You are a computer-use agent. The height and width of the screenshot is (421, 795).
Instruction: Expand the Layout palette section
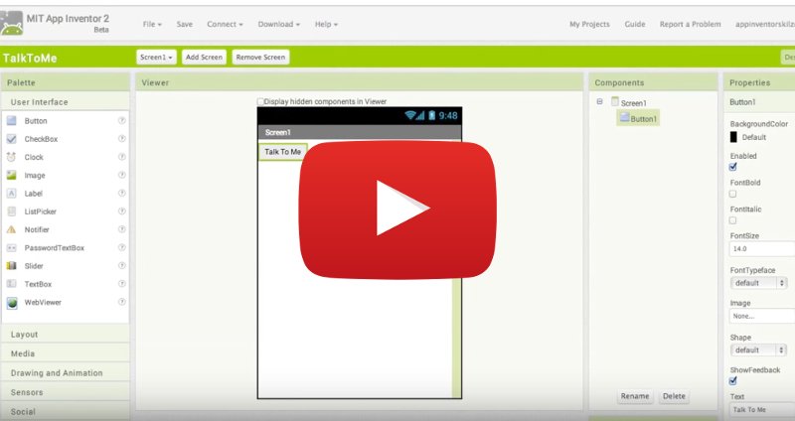coord(66,335)
